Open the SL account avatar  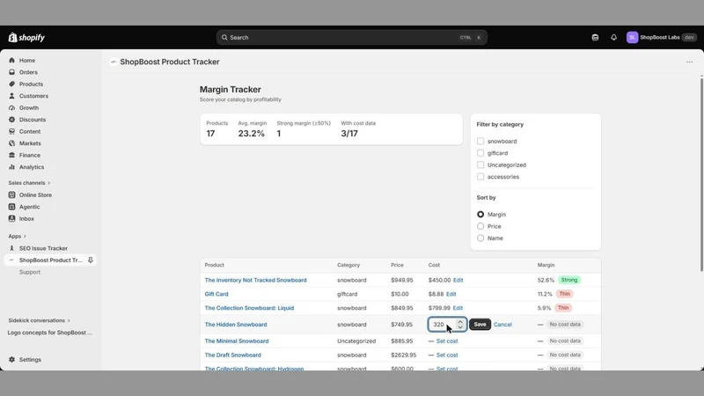point(632,37)
